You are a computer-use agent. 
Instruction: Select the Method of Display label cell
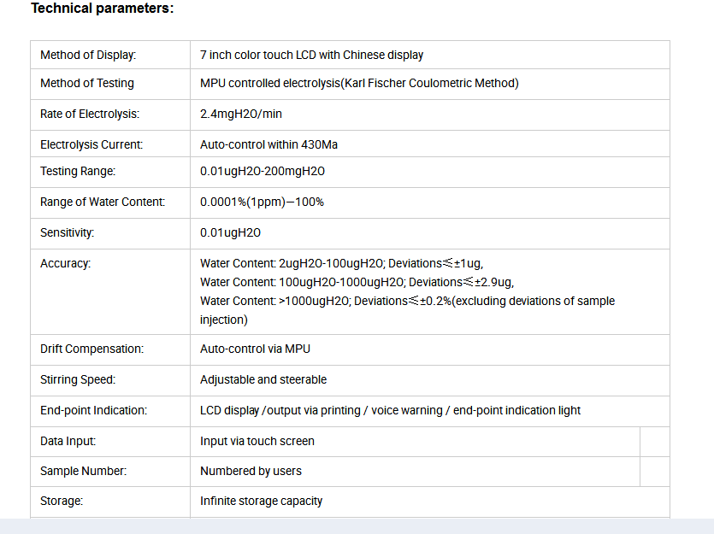(x=110, y=55)
